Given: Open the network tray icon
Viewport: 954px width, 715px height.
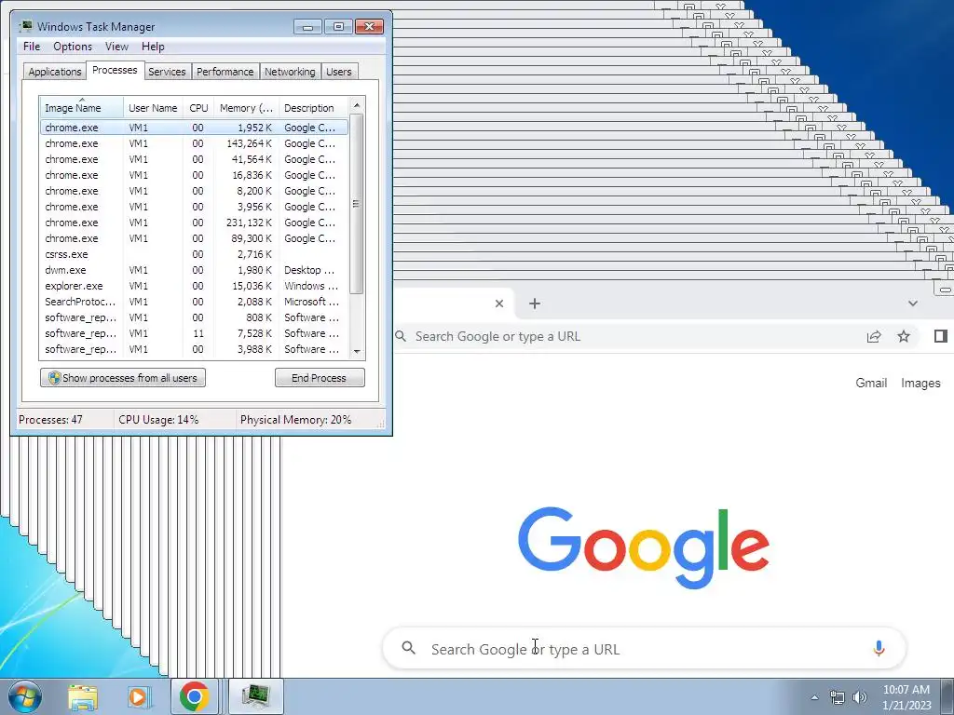Looking at the screenshot, I should click(838, 697).
